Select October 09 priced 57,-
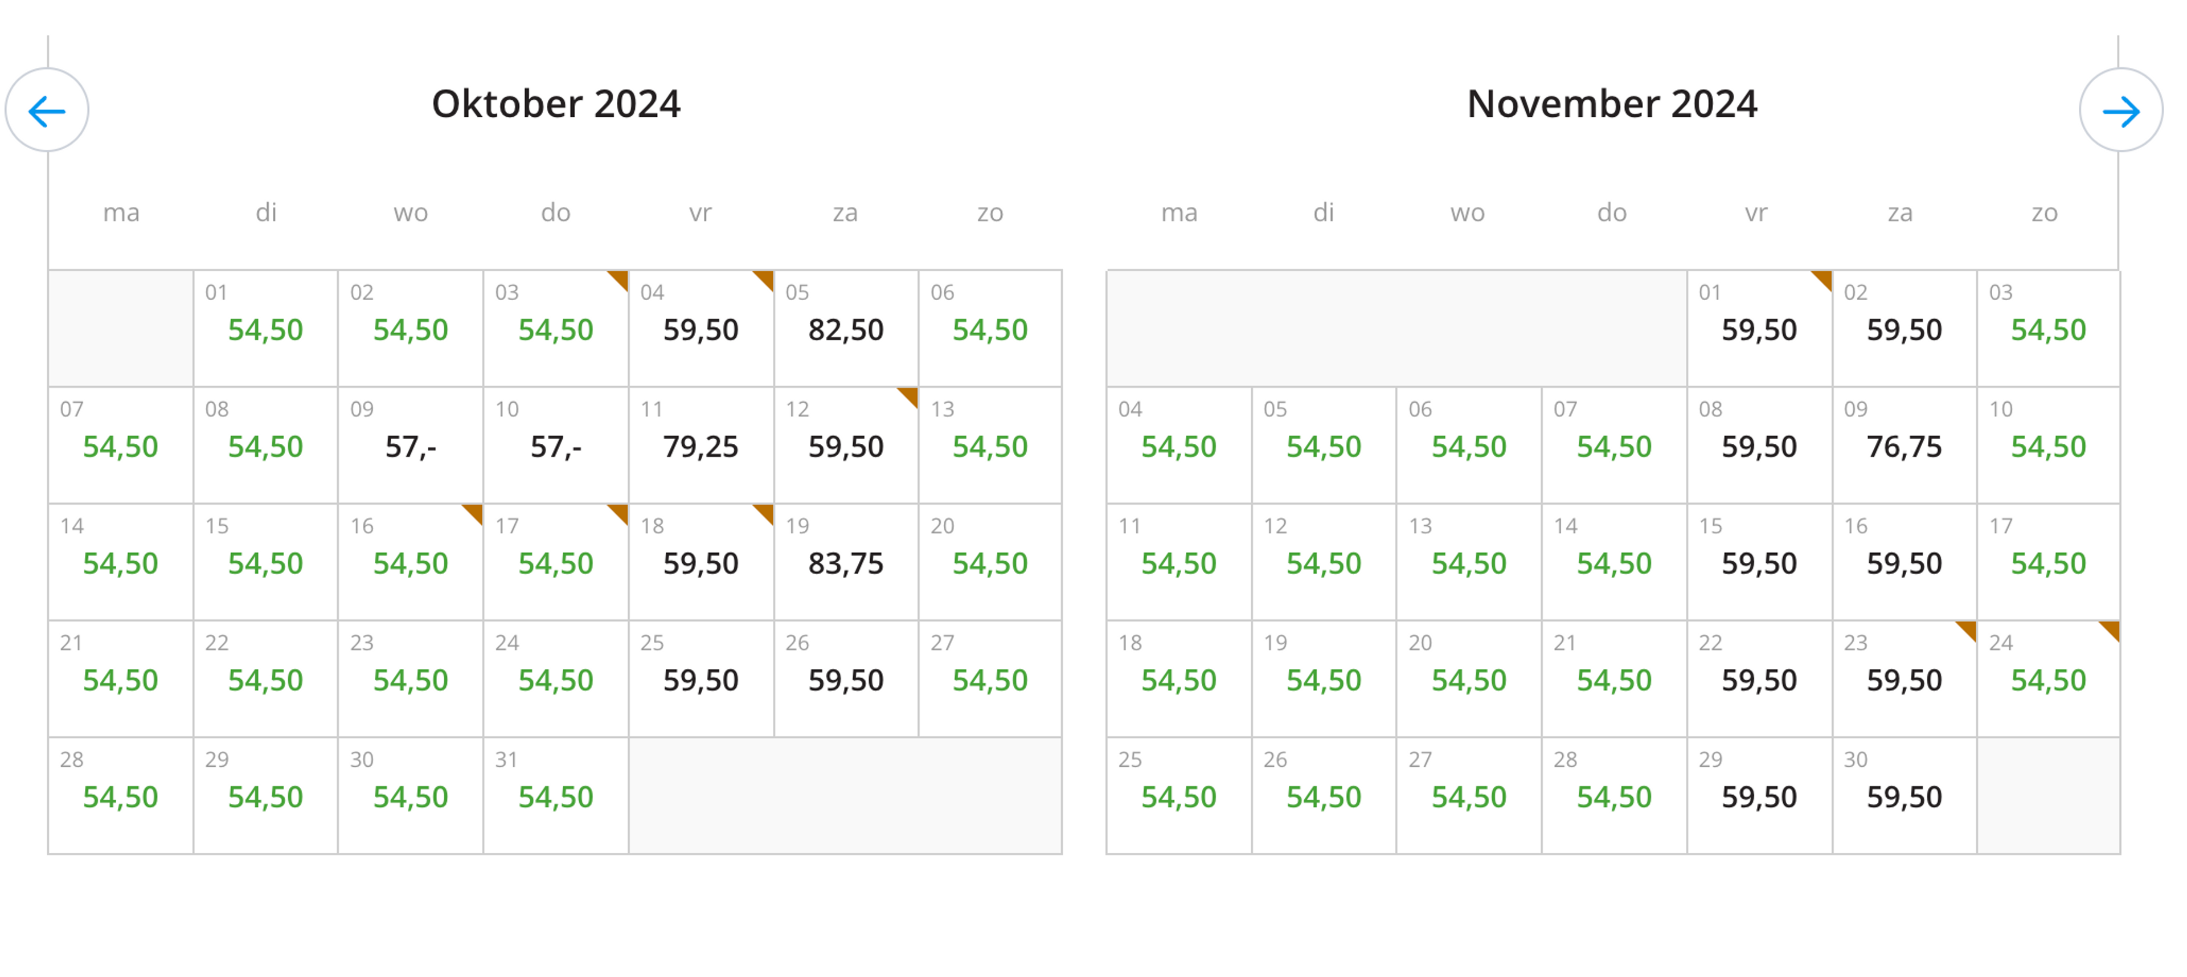Screen dimensions: 2187x977 (411, 446)
